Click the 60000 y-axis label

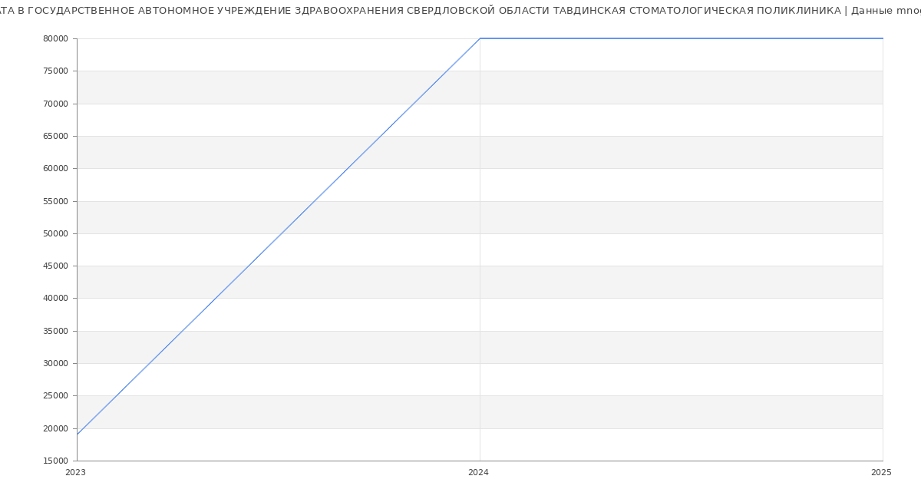click(55, 168)
